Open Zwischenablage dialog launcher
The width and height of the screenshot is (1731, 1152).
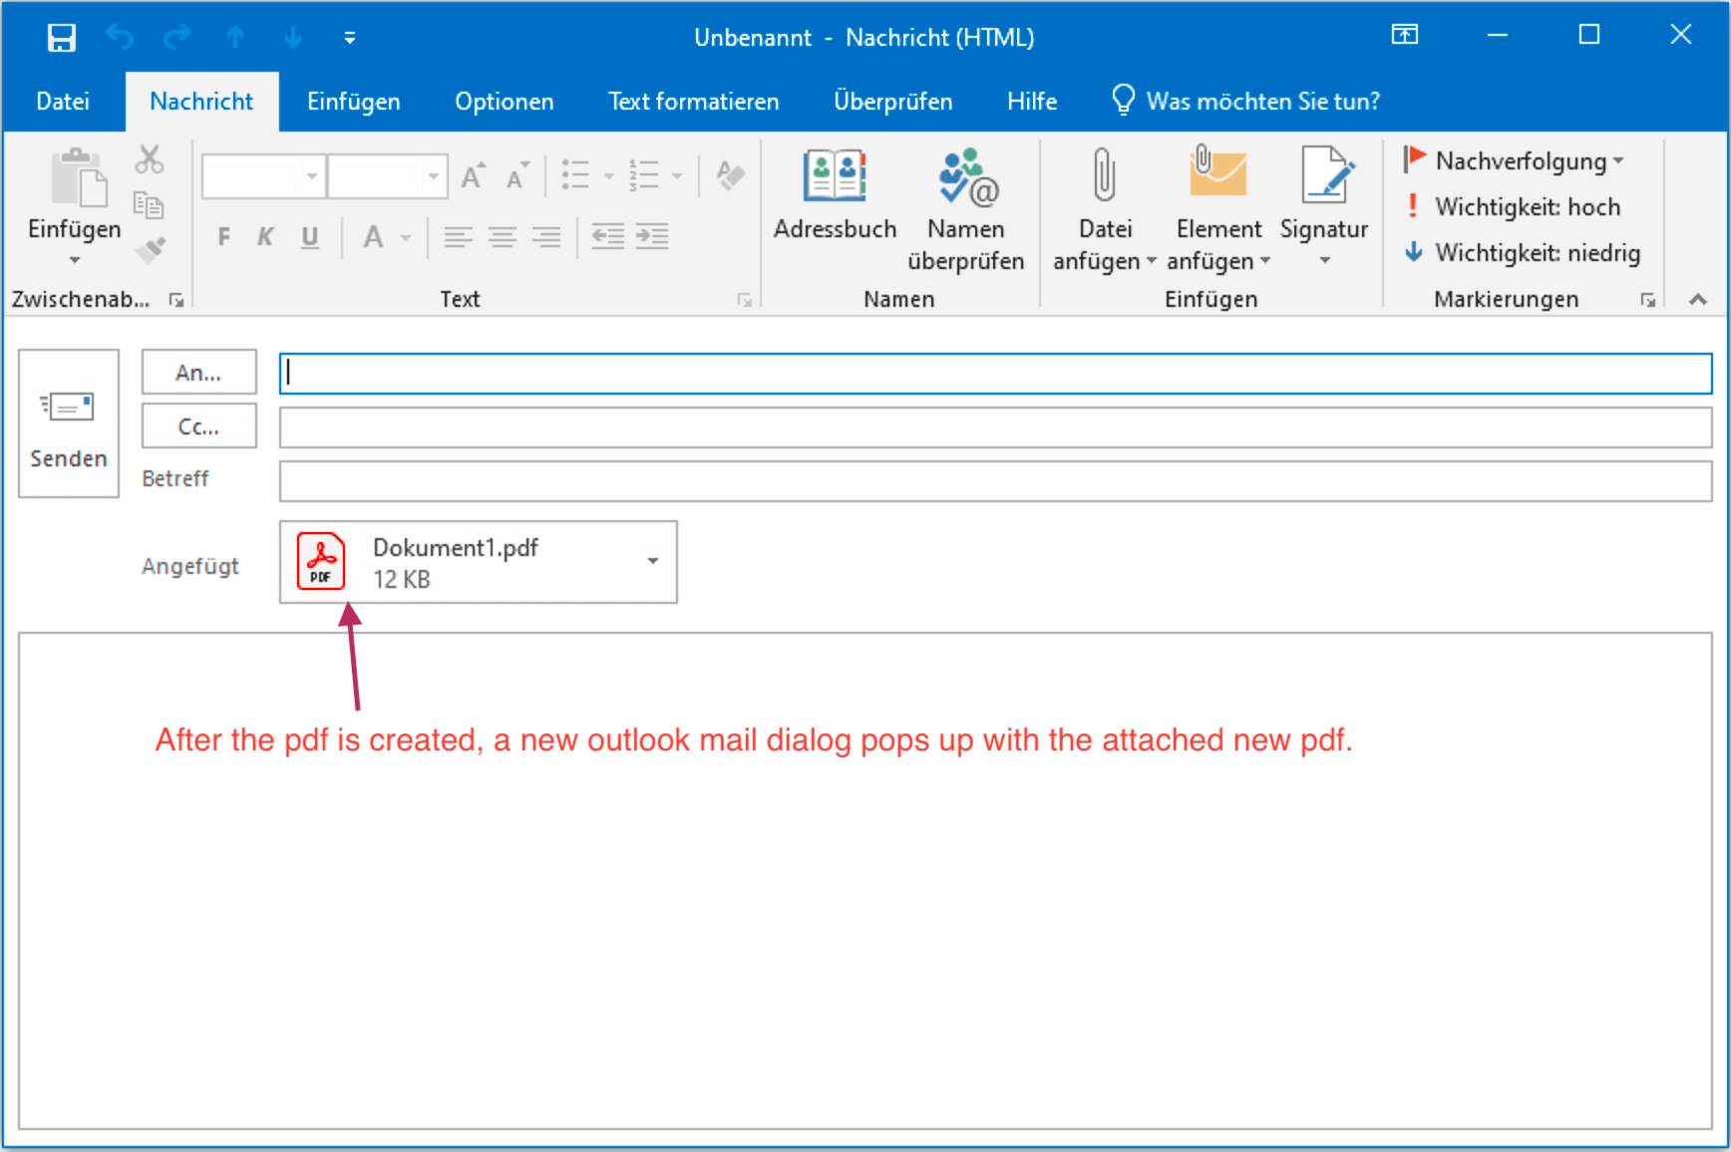click(x=176, y=300)
